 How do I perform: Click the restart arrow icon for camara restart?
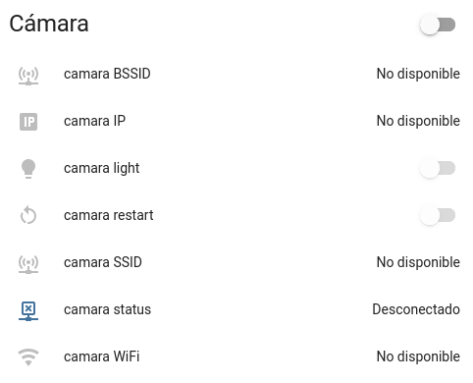pyautogui.click(x=28, y=215)
